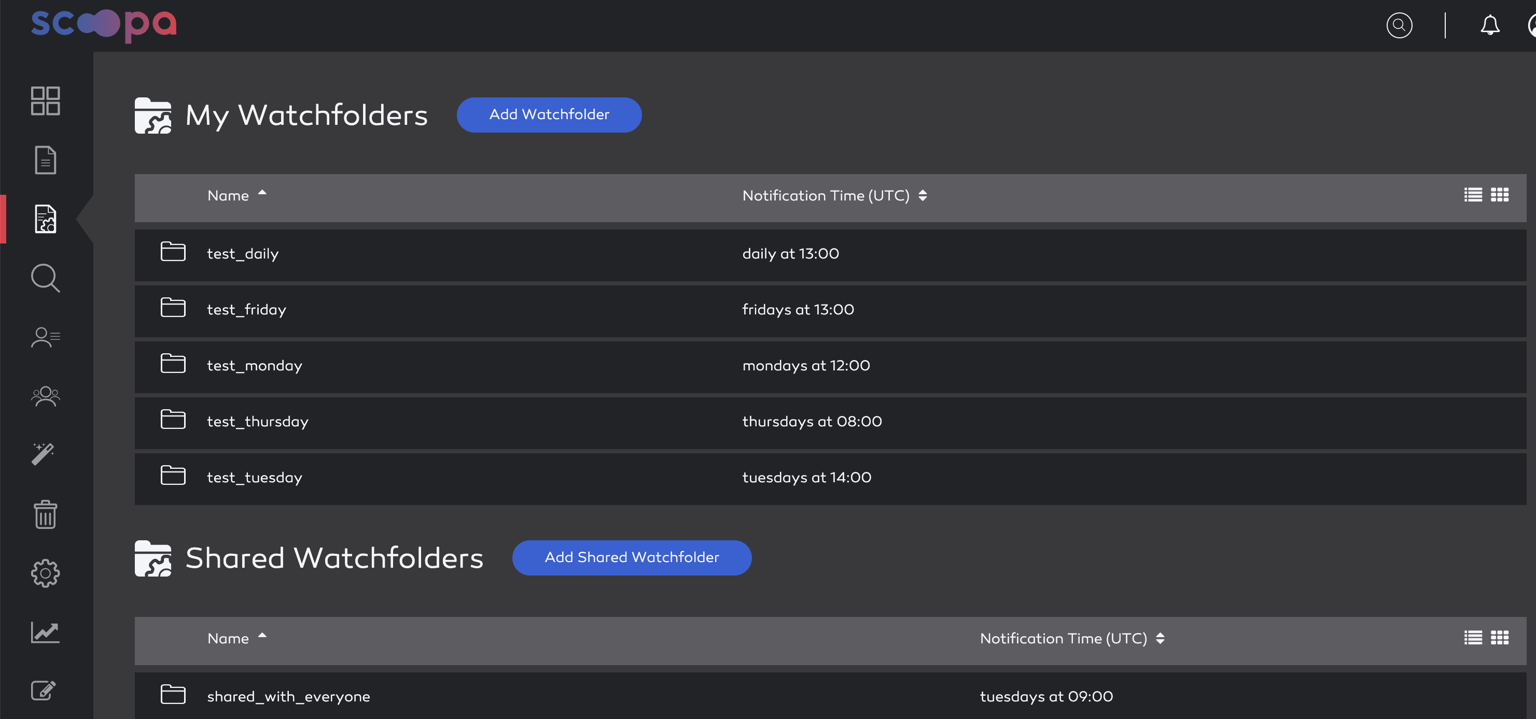
Task: Click the Add Watchfolder button
Action: click(549, 114)
